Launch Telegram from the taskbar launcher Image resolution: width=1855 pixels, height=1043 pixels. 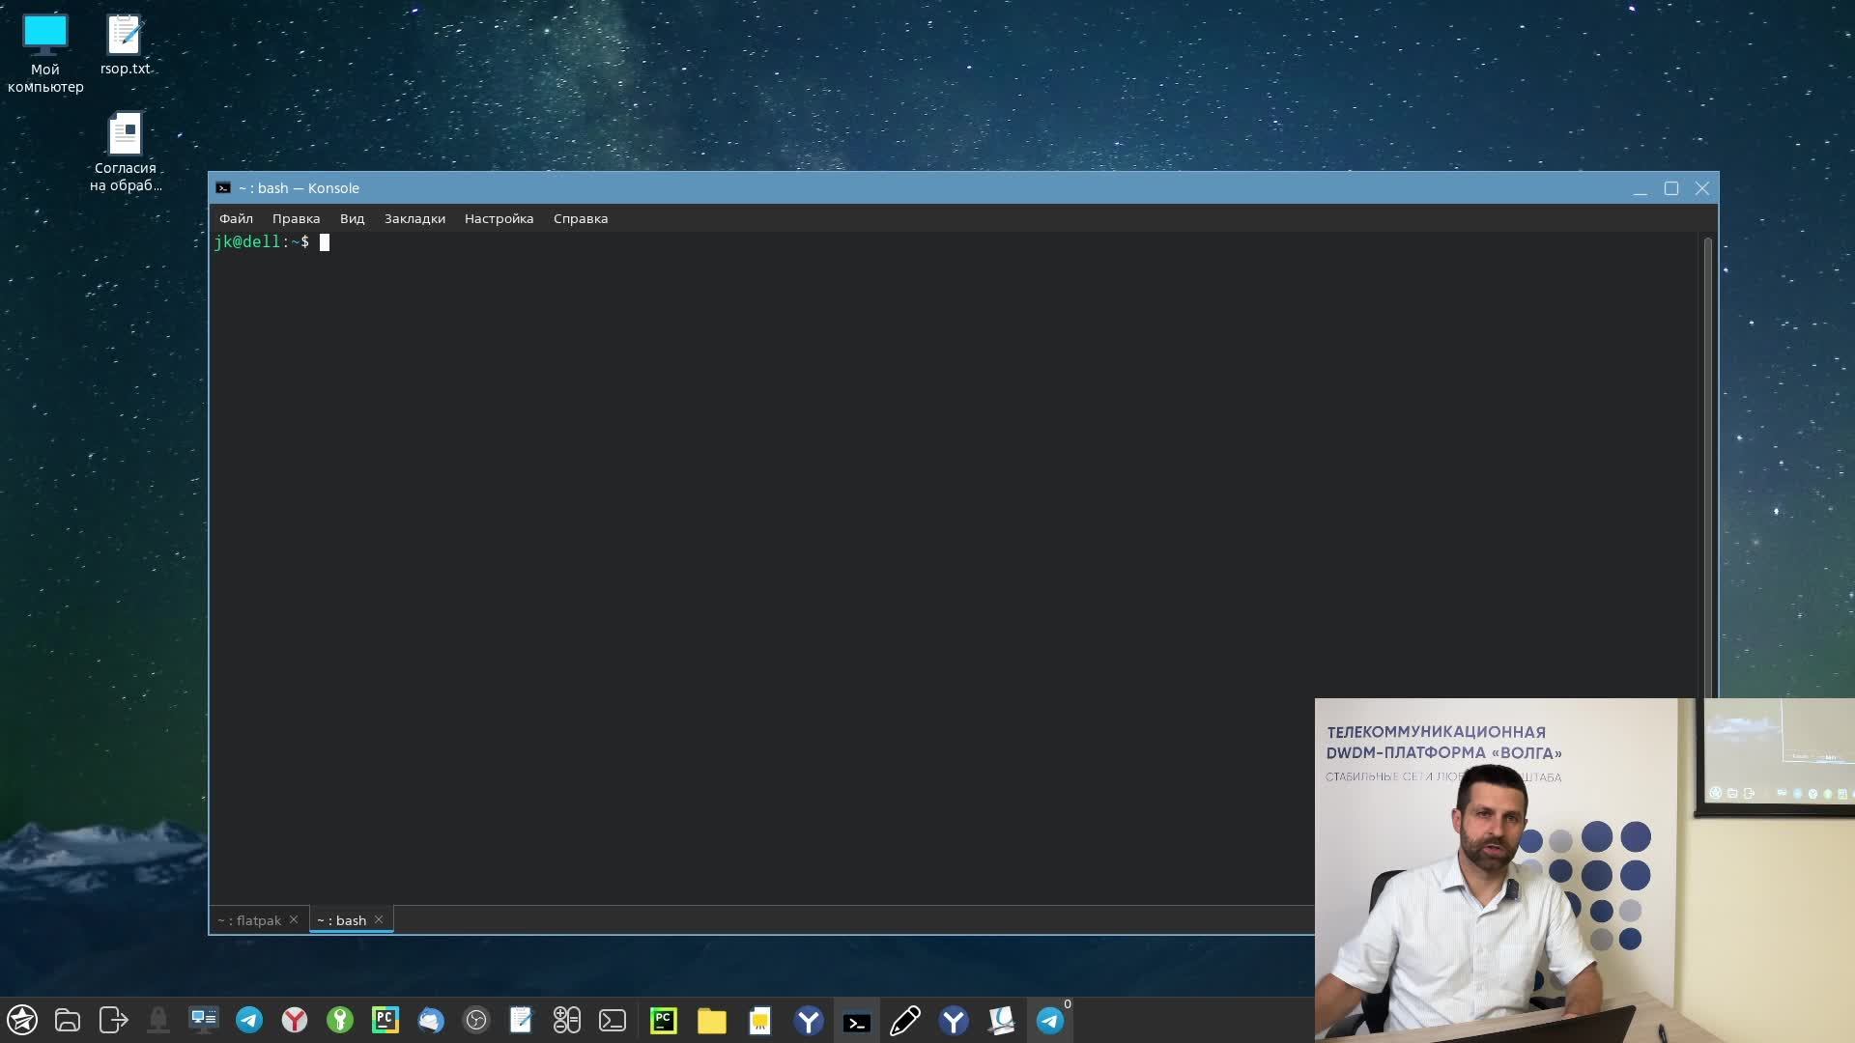click(249, 1020)
